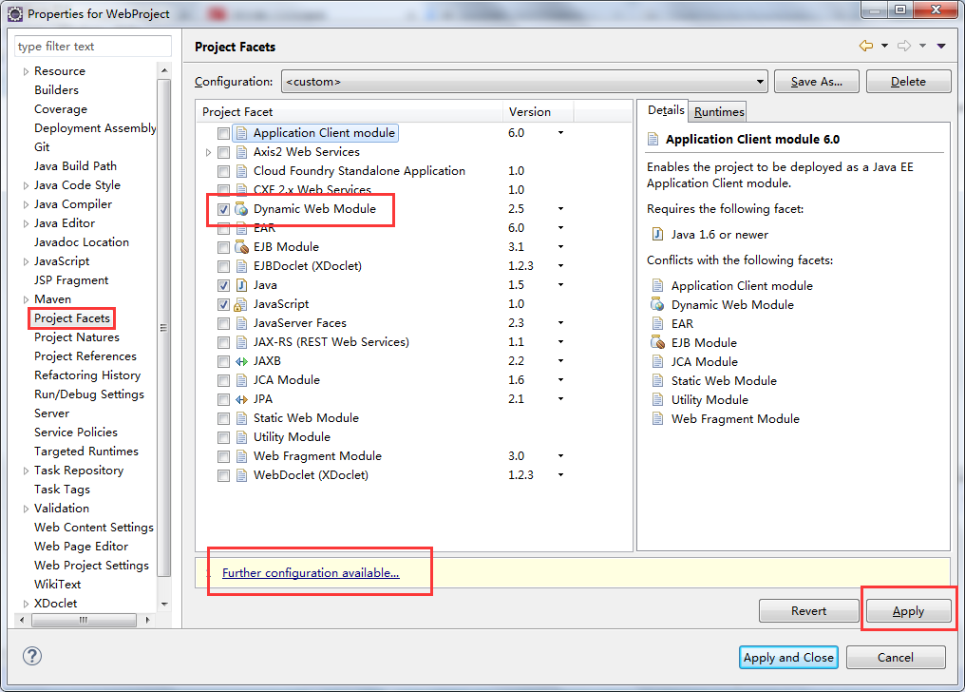Switch to the Details tab
Image resolution: width=965 pixels, height=692 pixels.
(x=665, y=110)
